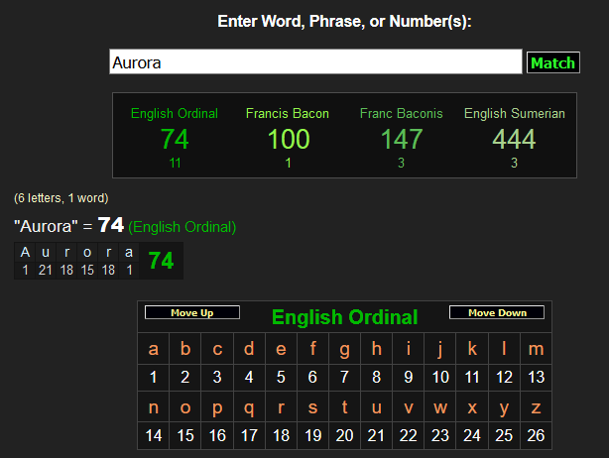Image resolution: width=609 pixels, height=458 pixels.
Task: Click letter 'n' in the cipher chart
Action: tap(153, 407)
